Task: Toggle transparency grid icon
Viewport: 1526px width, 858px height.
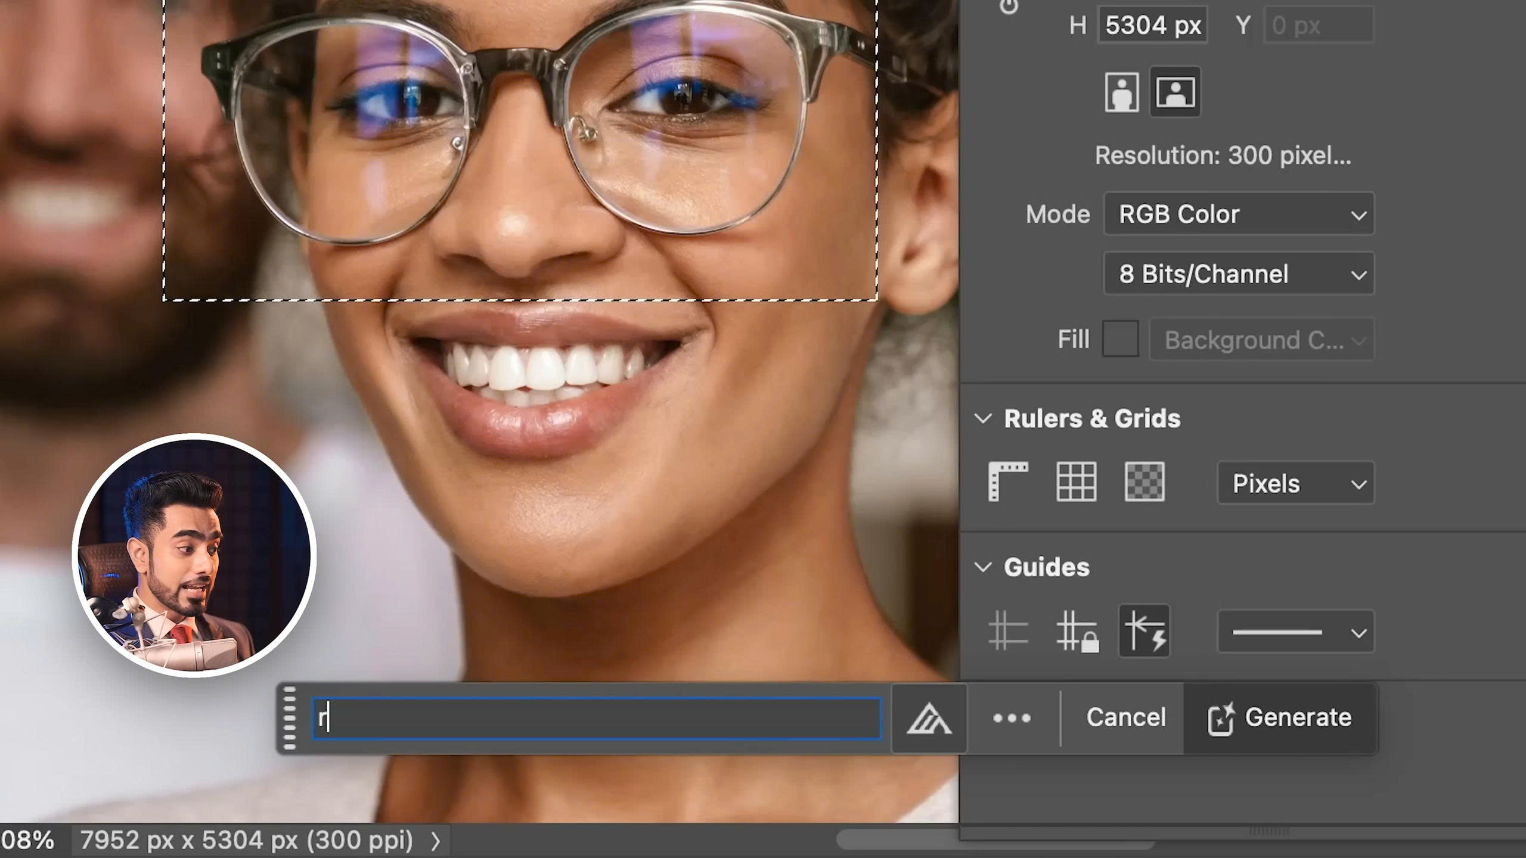Action: point(1144,481)
